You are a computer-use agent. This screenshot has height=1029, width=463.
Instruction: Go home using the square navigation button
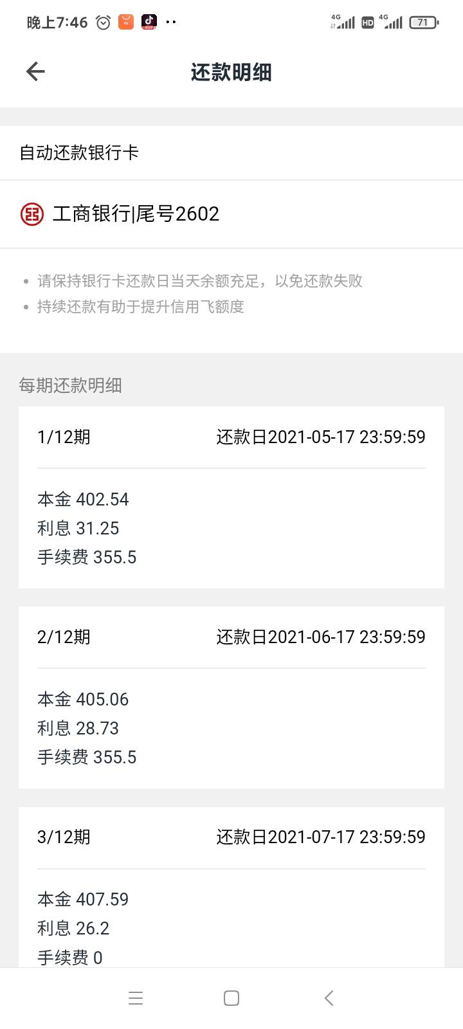pos(232,998)
